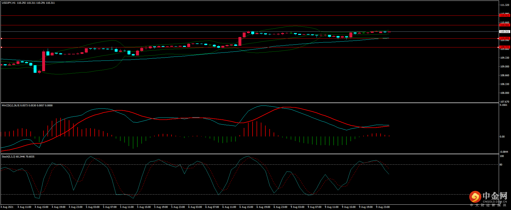Click the orange CNGOLD cloud logo icon

click(475, 197)
